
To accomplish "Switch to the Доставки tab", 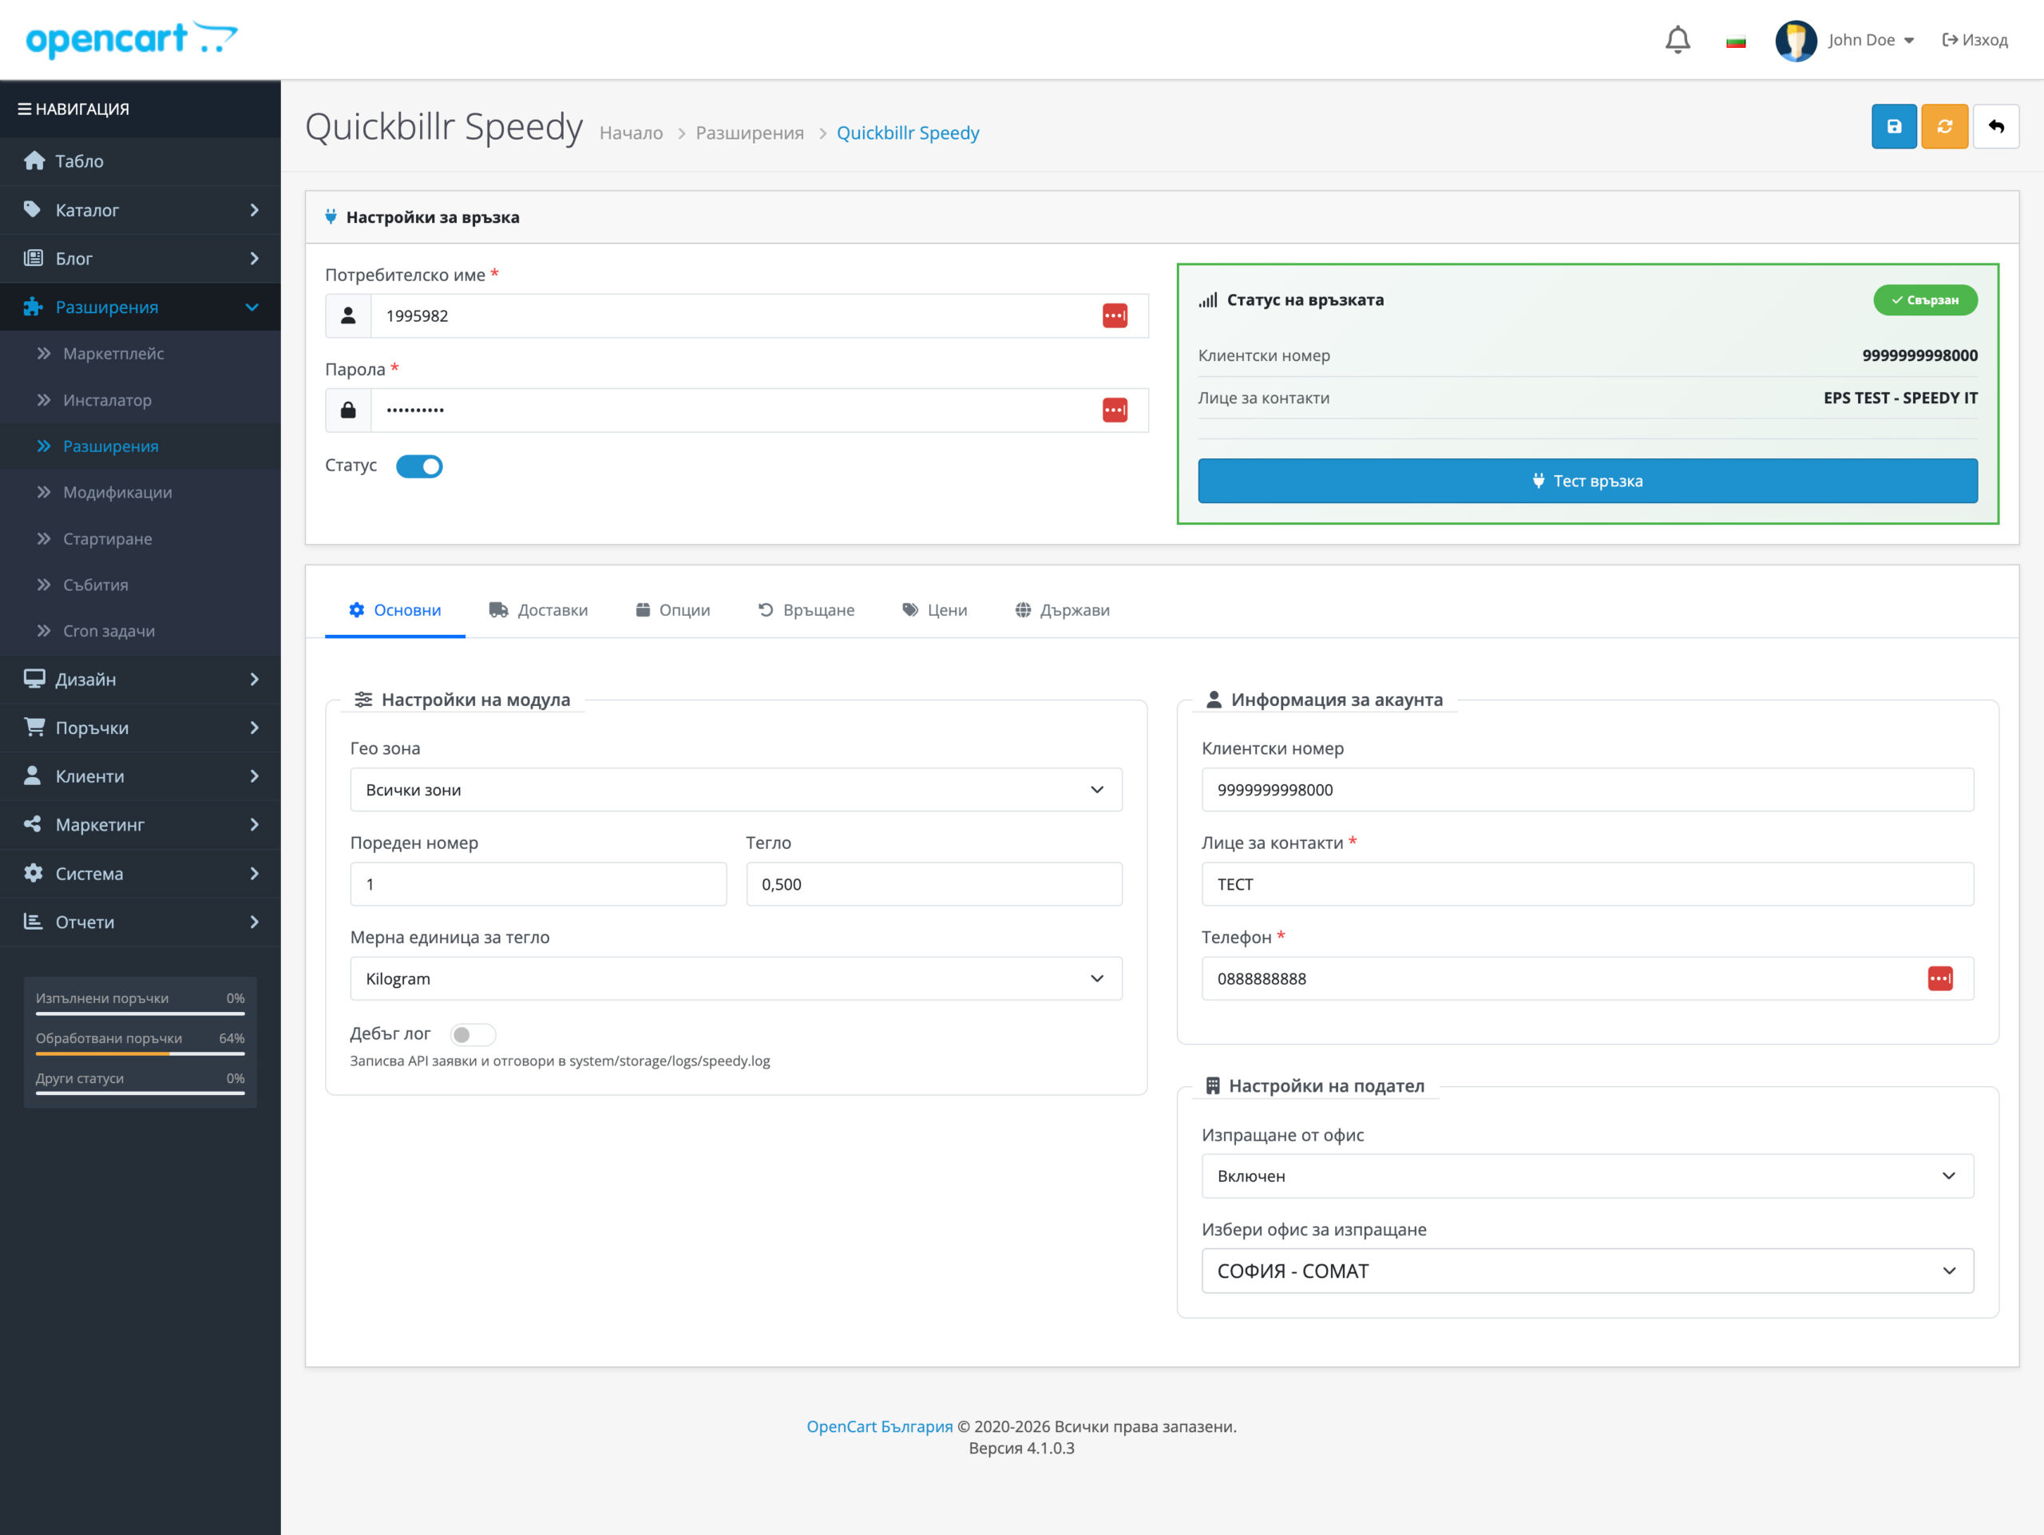I will (x=539, y=610).
